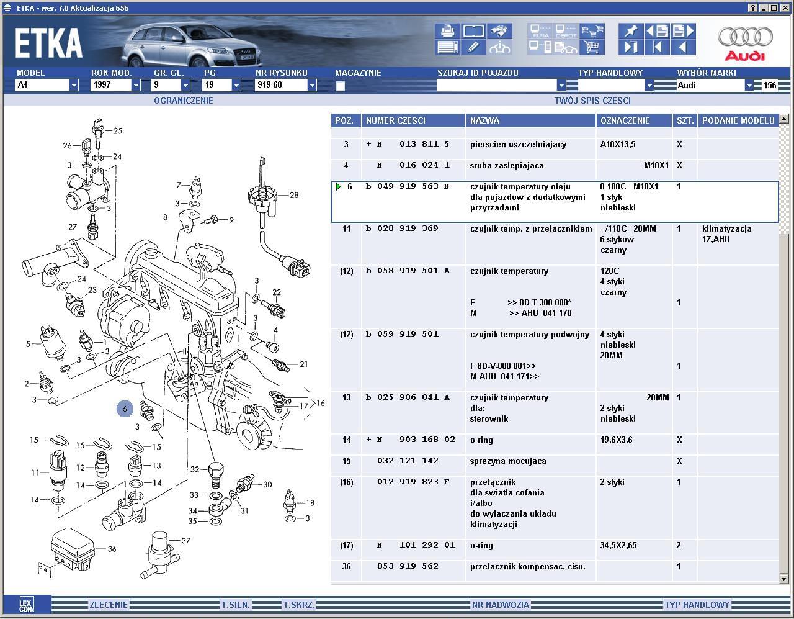Open the list view icon below printer
The width and height of the screenshot is (794, 619).
click(447, 47)
